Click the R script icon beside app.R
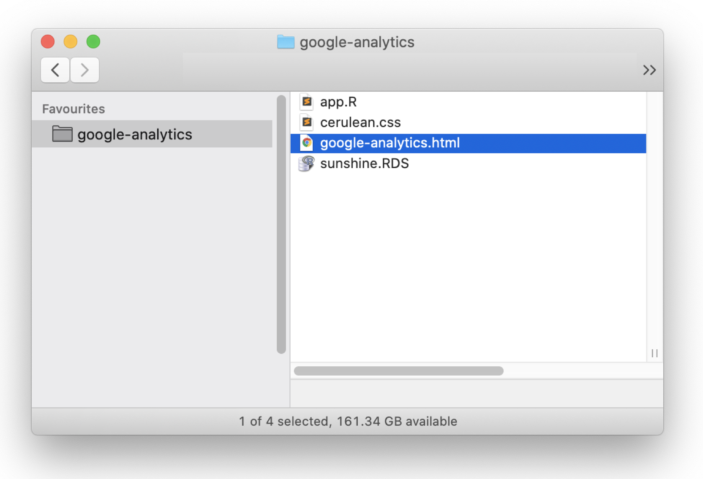703x479 pixels. (x=307, y=102)
